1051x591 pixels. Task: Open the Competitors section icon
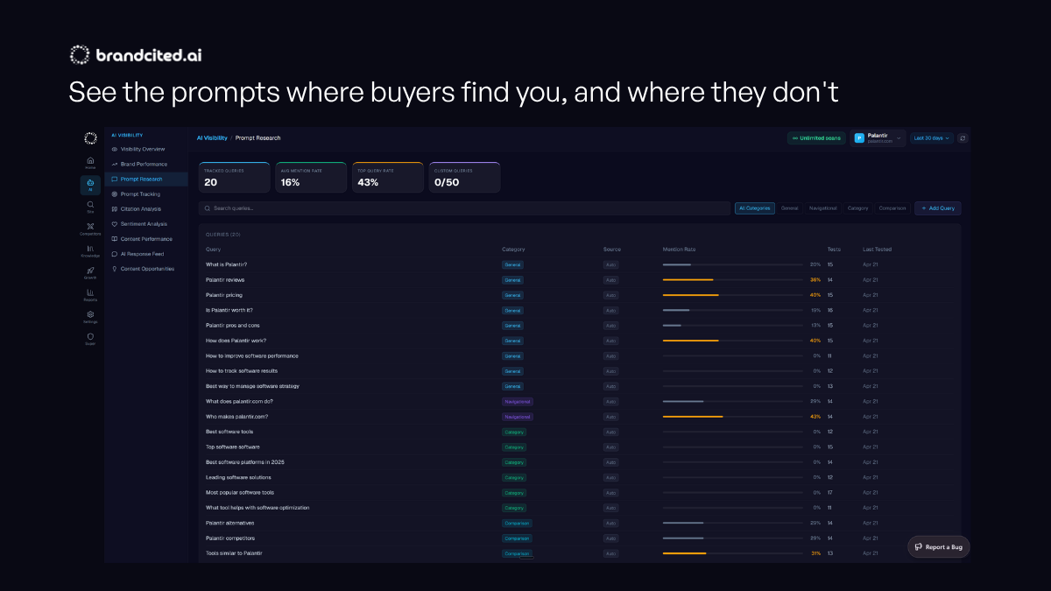90,229
